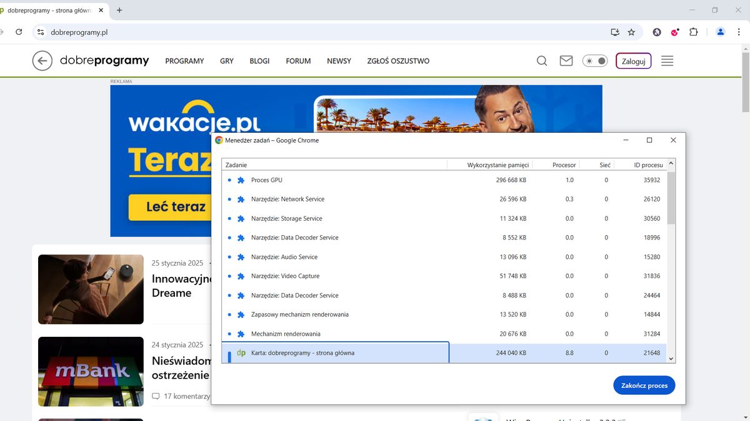This screenshot has height=421, width=750.
Task: Open the GRY menu item
Action: pyautogui.click(x=227, y=61)
